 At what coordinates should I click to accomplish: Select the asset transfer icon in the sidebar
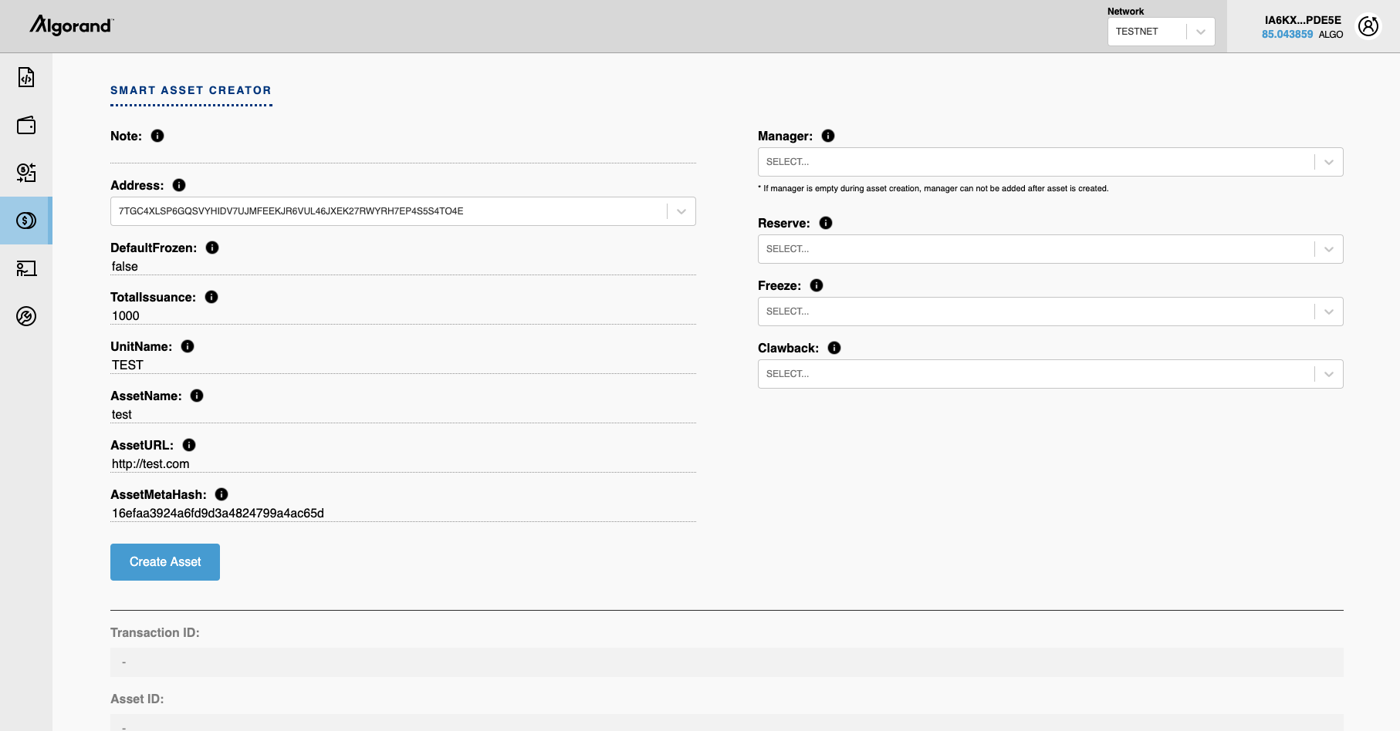click(x=25, y=173)
